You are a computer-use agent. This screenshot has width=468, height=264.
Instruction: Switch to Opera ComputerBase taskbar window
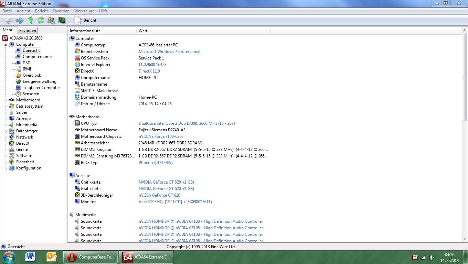(91, 257)
